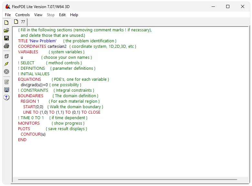This screenshot has height=186, width=252.
Task: Click the Stop menu item
Action: click(x=51, y=15)
